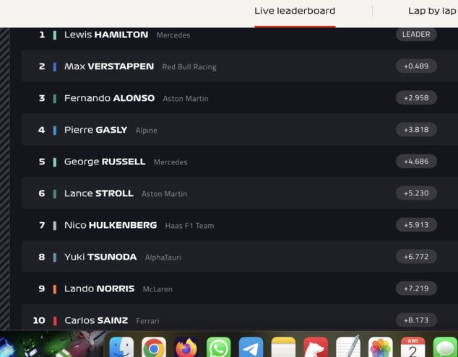
Task: Click the LEADER badge for Hamilton
Action: tap(416, 35)
